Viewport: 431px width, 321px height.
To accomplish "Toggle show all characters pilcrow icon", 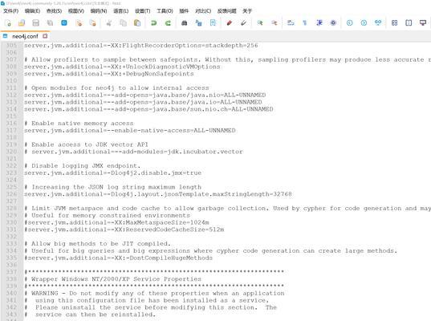I will pyautogui.click(x=305, y=23).
